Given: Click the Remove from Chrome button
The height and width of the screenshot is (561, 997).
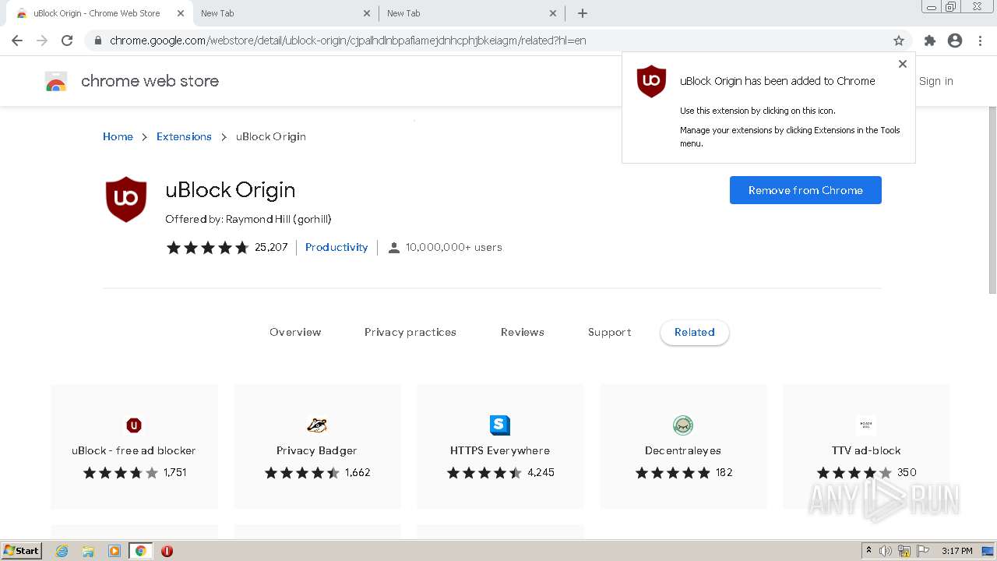Looking at the screenshot, I should tap(805, 190).
